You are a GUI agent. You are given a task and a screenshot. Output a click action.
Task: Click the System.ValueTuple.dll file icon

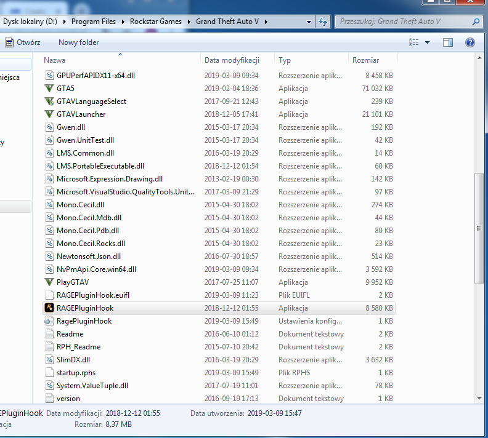point(49,386)
